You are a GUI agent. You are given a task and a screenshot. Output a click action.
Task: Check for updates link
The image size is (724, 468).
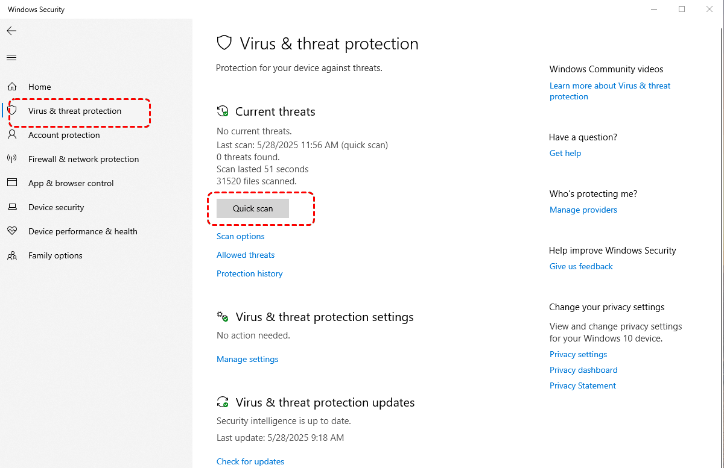pyautogui.click(x=250, y=461)
